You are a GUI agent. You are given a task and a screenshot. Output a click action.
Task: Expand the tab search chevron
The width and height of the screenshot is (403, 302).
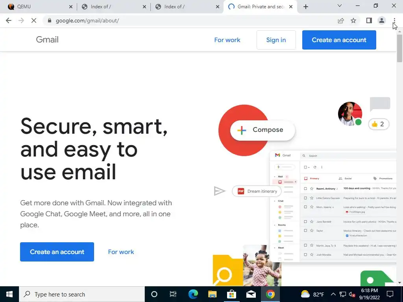coord(340,6)
